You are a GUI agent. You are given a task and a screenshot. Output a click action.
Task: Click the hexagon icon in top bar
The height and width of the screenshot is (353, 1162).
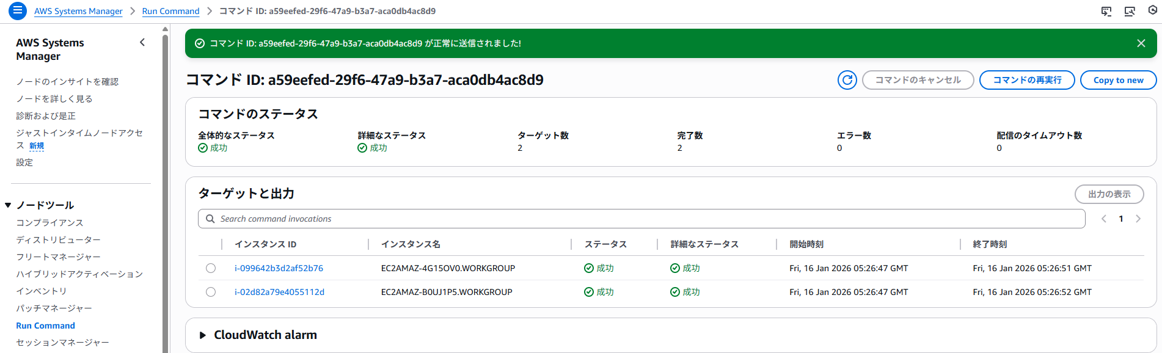(x=1152, y=10)
